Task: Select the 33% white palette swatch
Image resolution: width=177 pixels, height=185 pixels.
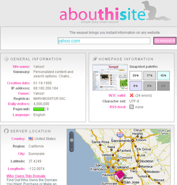Action: point(136,75)
